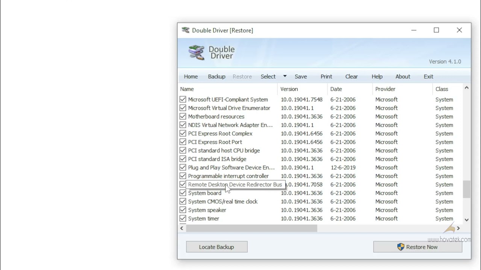Click the vertical scrollbar down arrow
Viewport: 481px width, 270px height.
click(x=467, y=220)
